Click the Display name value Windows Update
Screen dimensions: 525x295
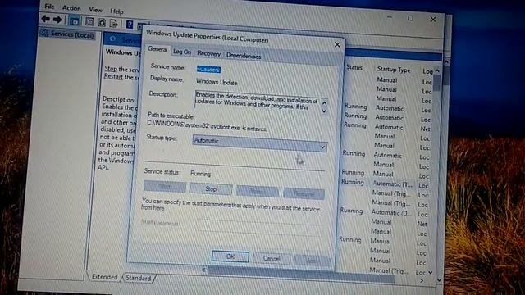pyautogui.click(x=217, y=82)
